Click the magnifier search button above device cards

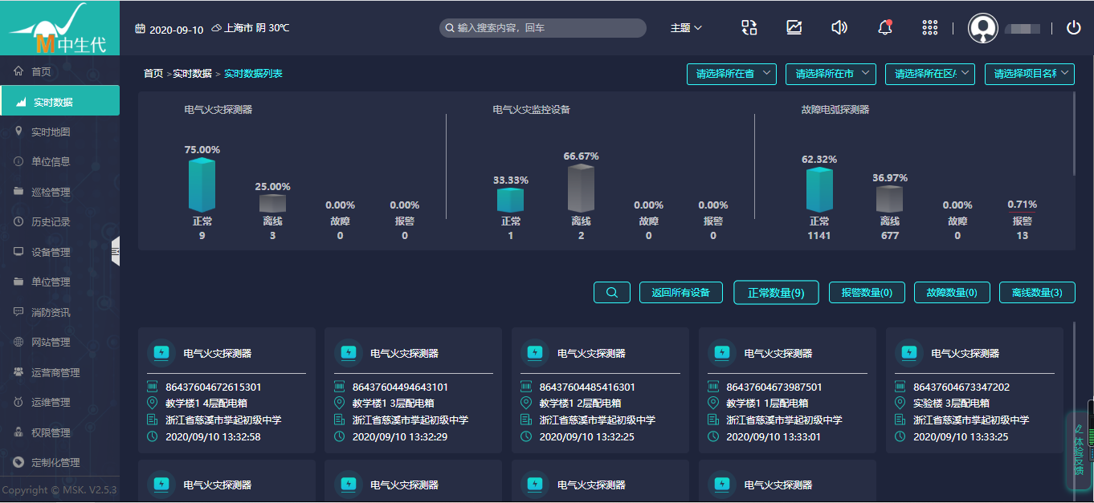click(x=612, y=293)
